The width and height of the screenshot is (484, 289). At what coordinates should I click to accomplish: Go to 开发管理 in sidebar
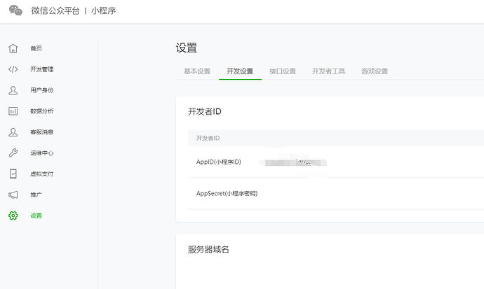pos(42,69)
